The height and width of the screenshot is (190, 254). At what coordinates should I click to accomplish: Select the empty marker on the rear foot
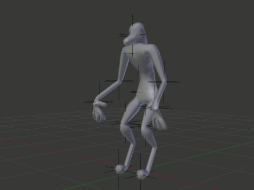[119, 169]
